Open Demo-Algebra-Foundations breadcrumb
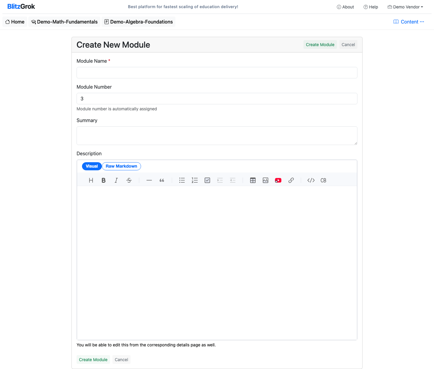Screen dimensions: 434x369 tap(138, 22)
